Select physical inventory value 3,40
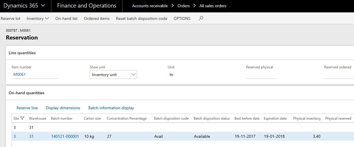This screenshot has height=147, width=354. [317, 136]
